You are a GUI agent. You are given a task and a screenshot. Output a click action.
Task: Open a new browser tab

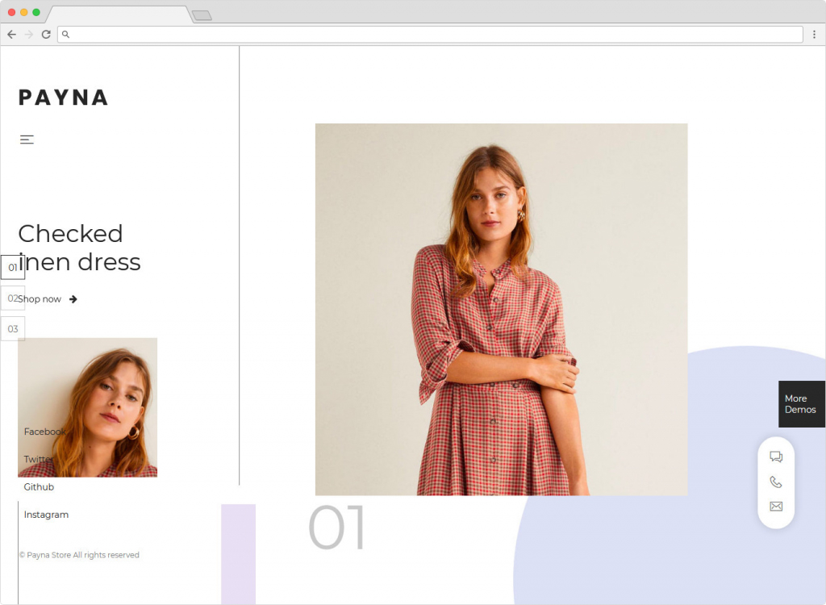202,15
